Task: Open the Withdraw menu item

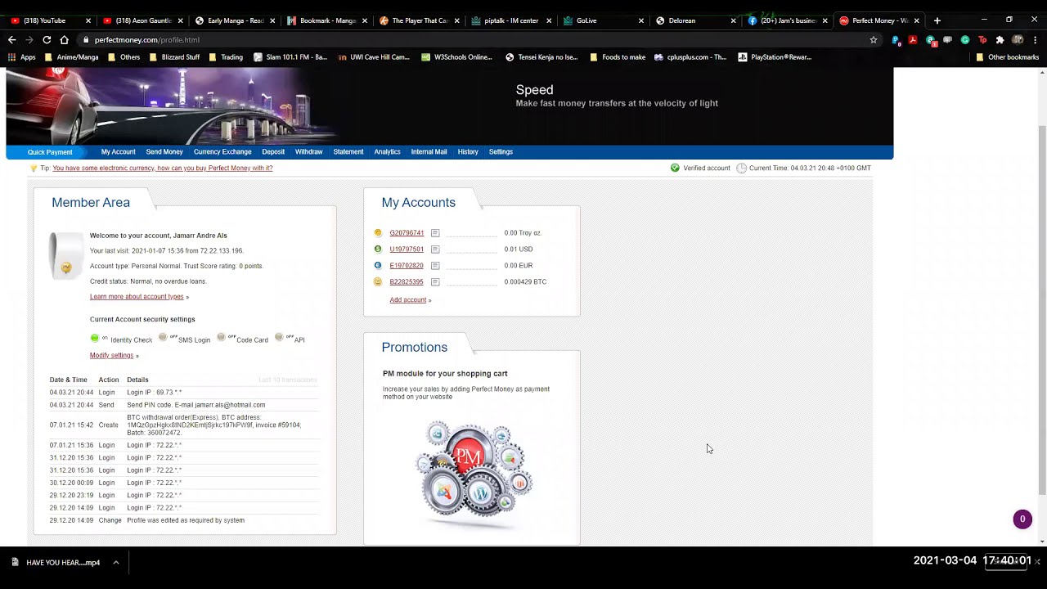Action: tap(308, 152)
